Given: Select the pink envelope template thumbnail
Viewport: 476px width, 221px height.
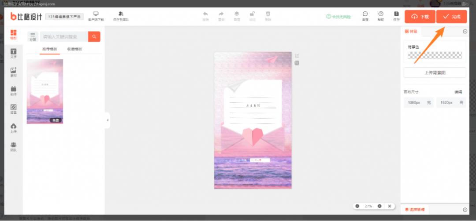Looking at the screenshot, I should tap(45, 91).
